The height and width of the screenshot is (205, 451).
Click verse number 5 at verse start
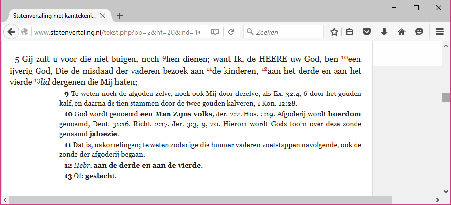click(17, 60)
